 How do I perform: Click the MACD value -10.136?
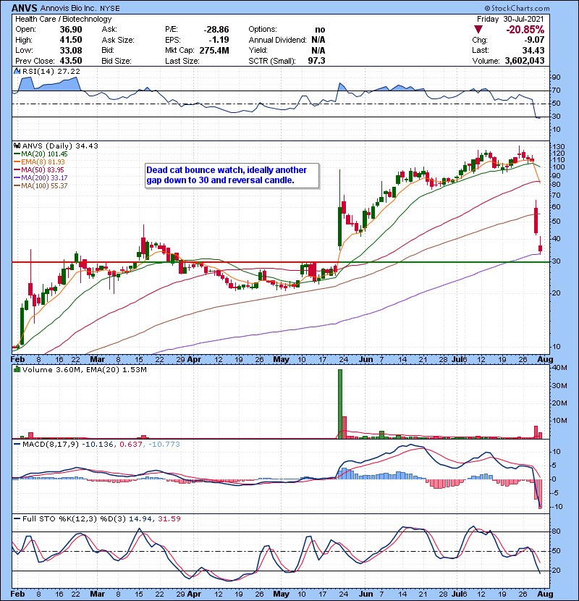(x=97, y=445)
